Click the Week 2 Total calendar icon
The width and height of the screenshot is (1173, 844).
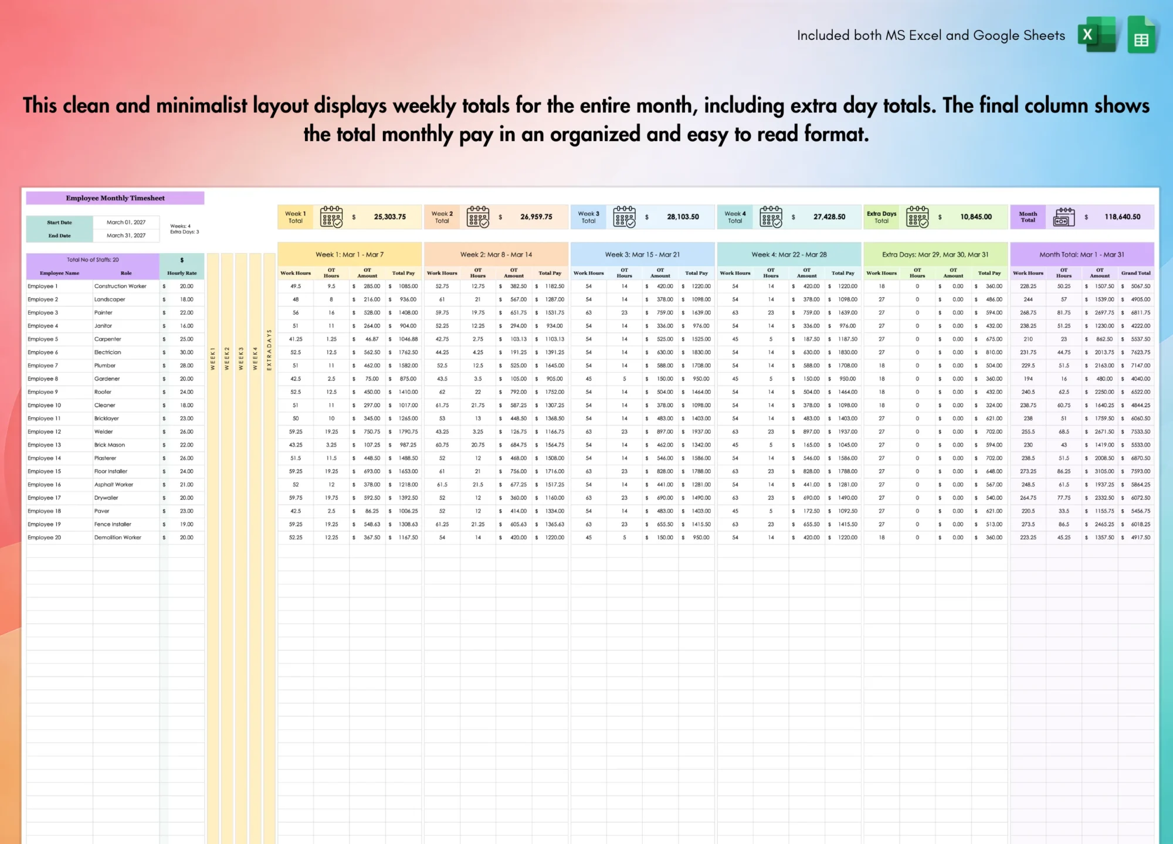[478, 217]
